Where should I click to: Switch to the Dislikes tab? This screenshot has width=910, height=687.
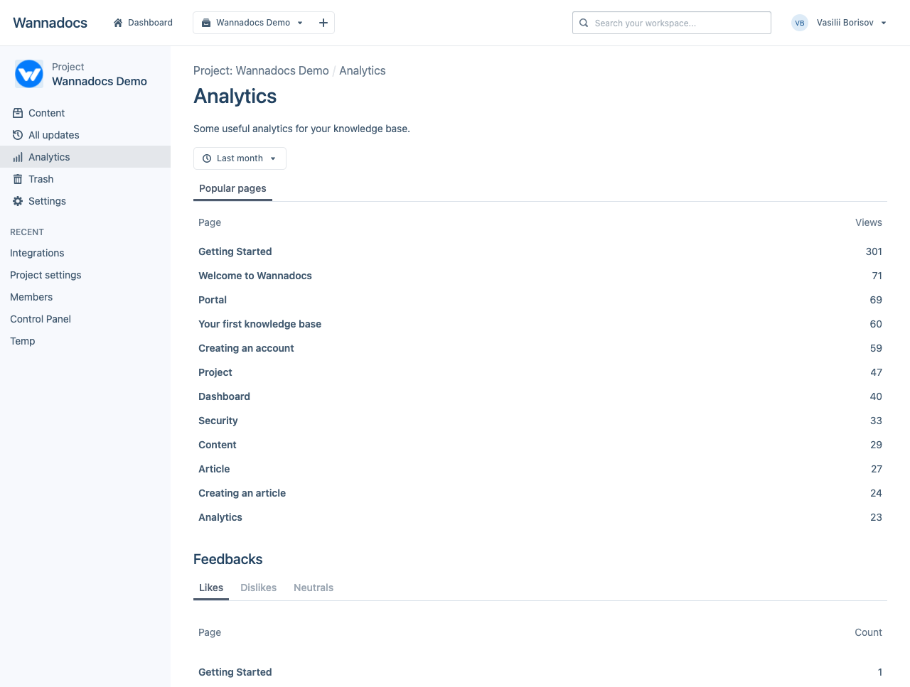point(259,588)
